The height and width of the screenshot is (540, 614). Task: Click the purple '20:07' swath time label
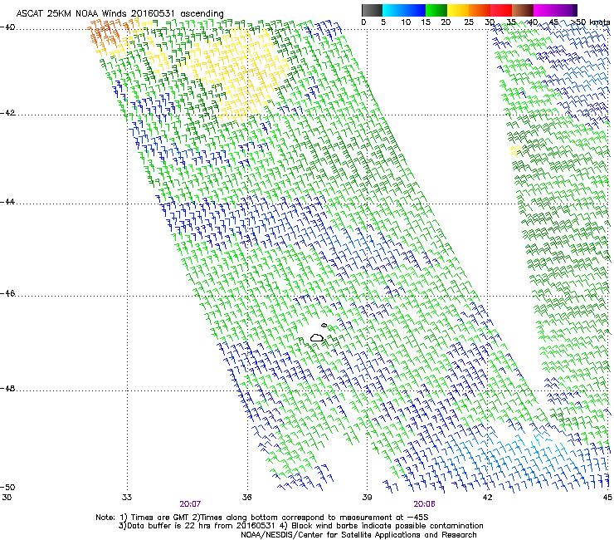pyautogui.click(x=190, y=504)
